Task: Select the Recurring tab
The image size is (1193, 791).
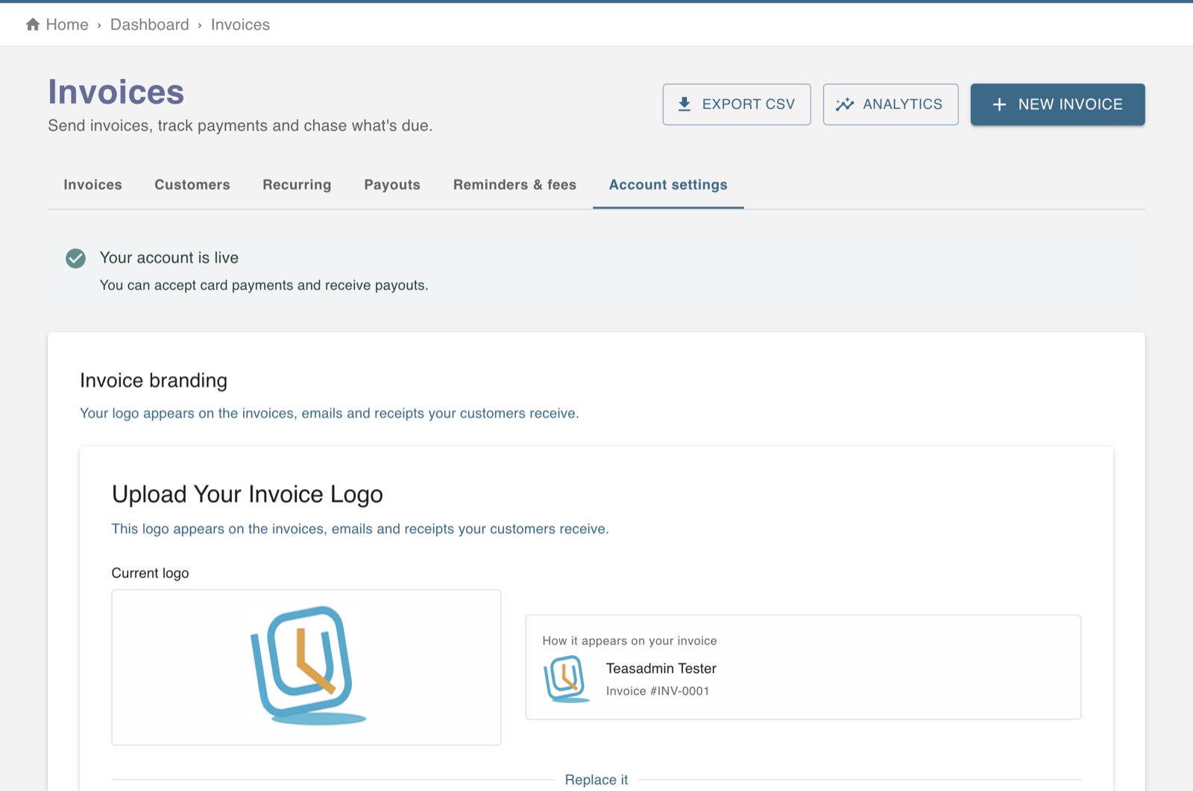Action: [297, 185]
